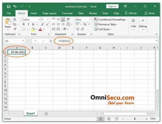Open the File menu
This screenshot has width=162, height=124.
(x=9, y=13)
